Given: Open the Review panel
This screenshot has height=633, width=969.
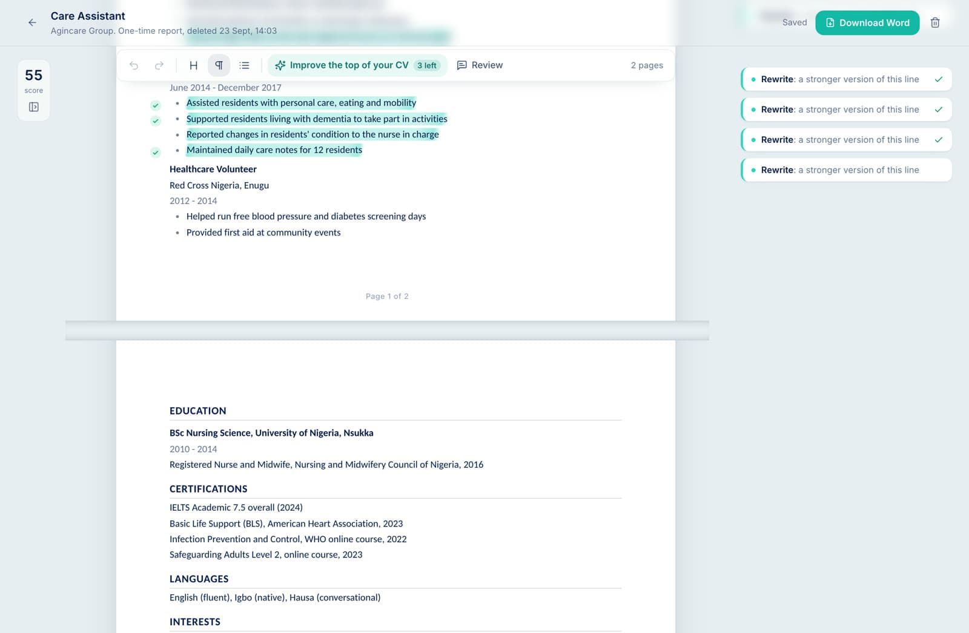Looking at the screenshot, I should [x=480, y=65].
